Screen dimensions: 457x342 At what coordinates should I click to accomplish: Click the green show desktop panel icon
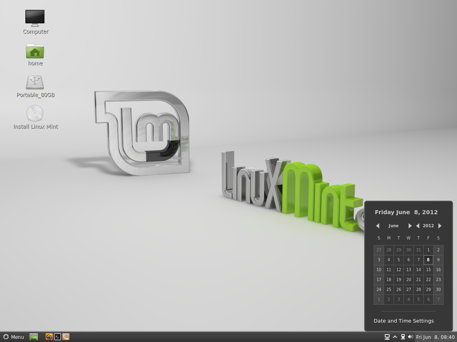click(x=34, y=337)
